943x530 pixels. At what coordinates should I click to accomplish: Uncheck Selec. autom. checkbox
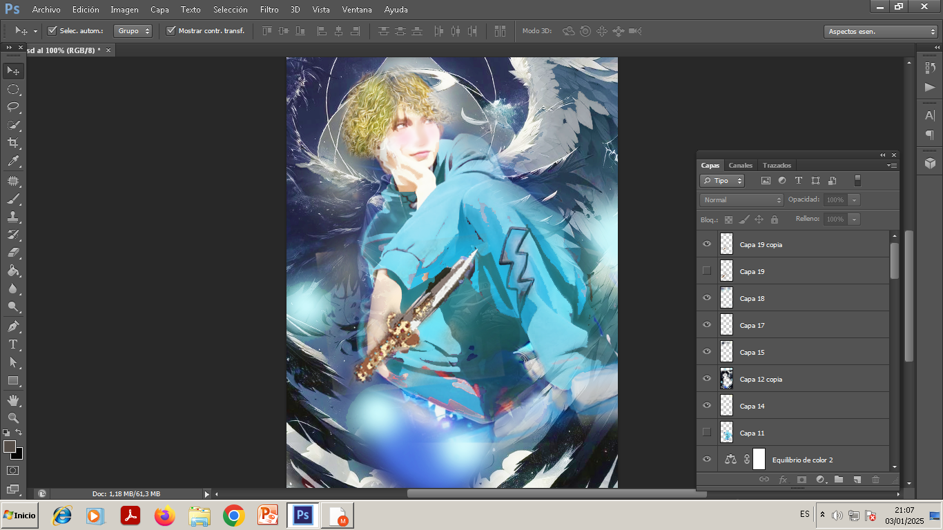(52, 30)
